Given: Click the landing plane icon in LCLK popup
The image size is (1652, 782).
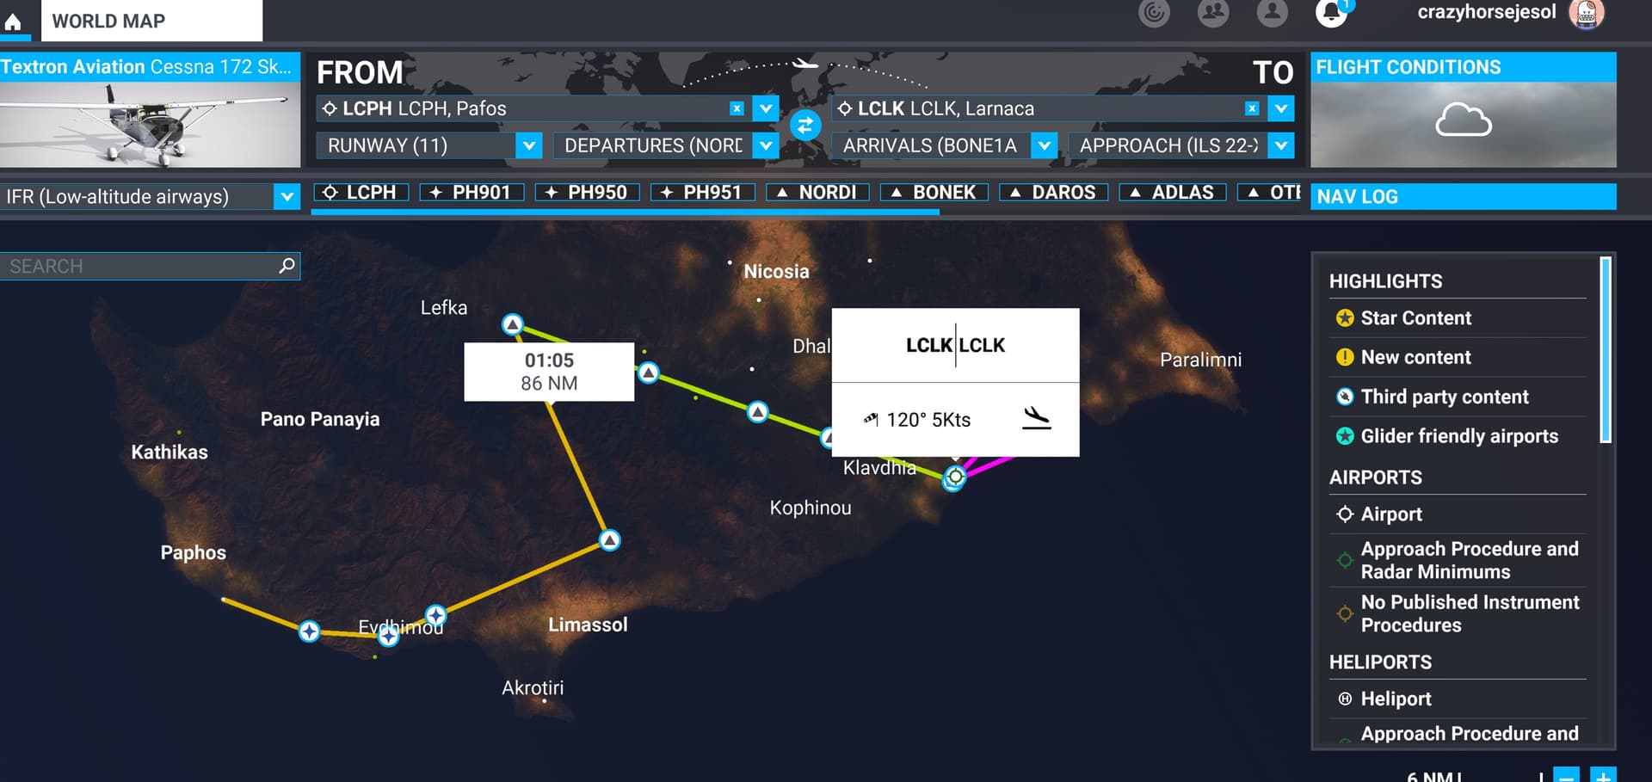Looking at the screenshot, I should pos(1037,419).
